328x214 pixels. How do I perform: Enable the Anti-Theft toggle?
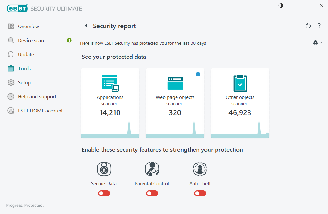coord(200,193)
